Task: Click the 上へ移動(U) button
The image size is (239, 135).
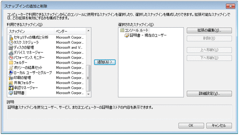Action: (x=209, y=50)
